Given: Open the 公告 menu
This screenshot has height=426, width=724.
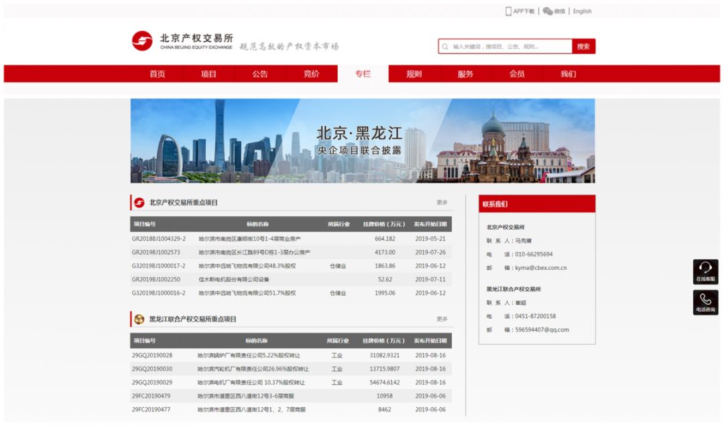Looking at the screenshot, I should coord(260,74).
